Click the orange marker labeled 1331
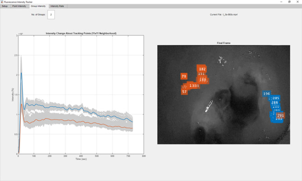Viewport: 302px width, 181px height. pyautogui.click(x=194, y=86)
